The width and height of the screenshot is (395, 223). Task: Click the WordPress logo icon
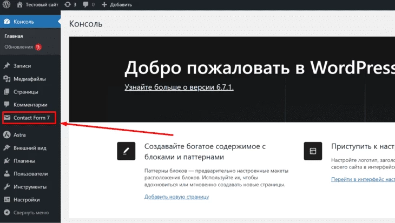point(6,4)
